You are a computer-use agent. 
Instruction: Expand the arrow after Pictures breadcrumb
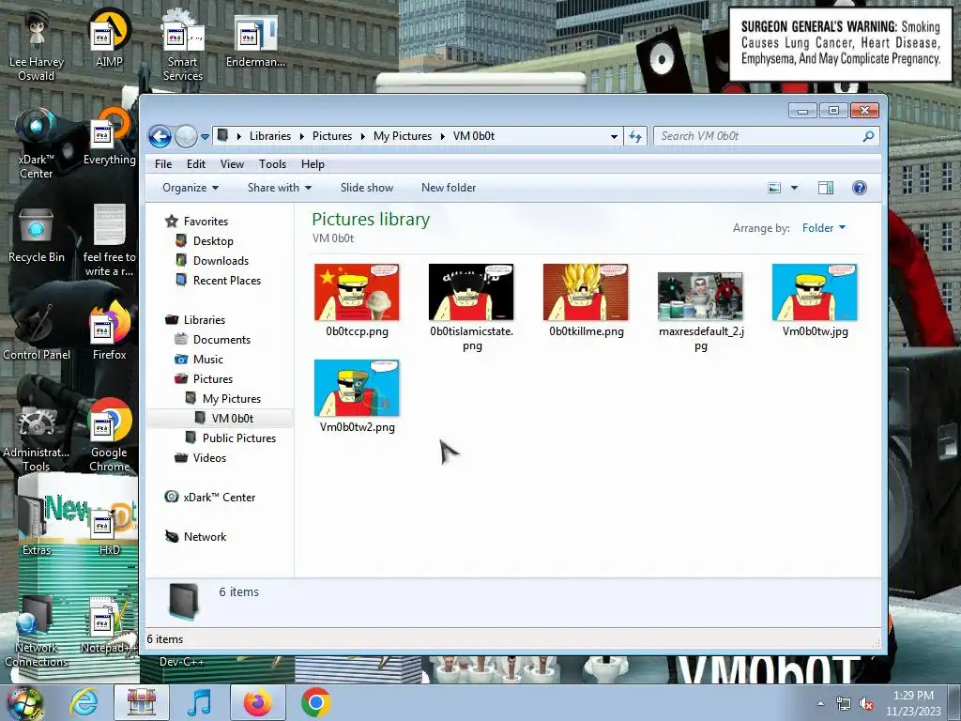click(x=363, y=136)
